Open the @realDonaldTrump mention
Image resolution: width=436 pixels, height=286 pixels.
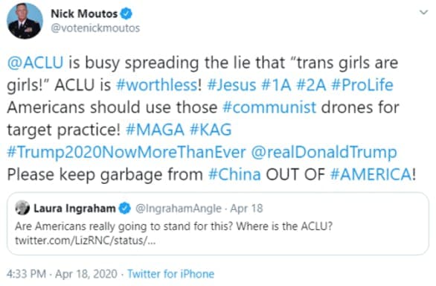click(324, 153)
